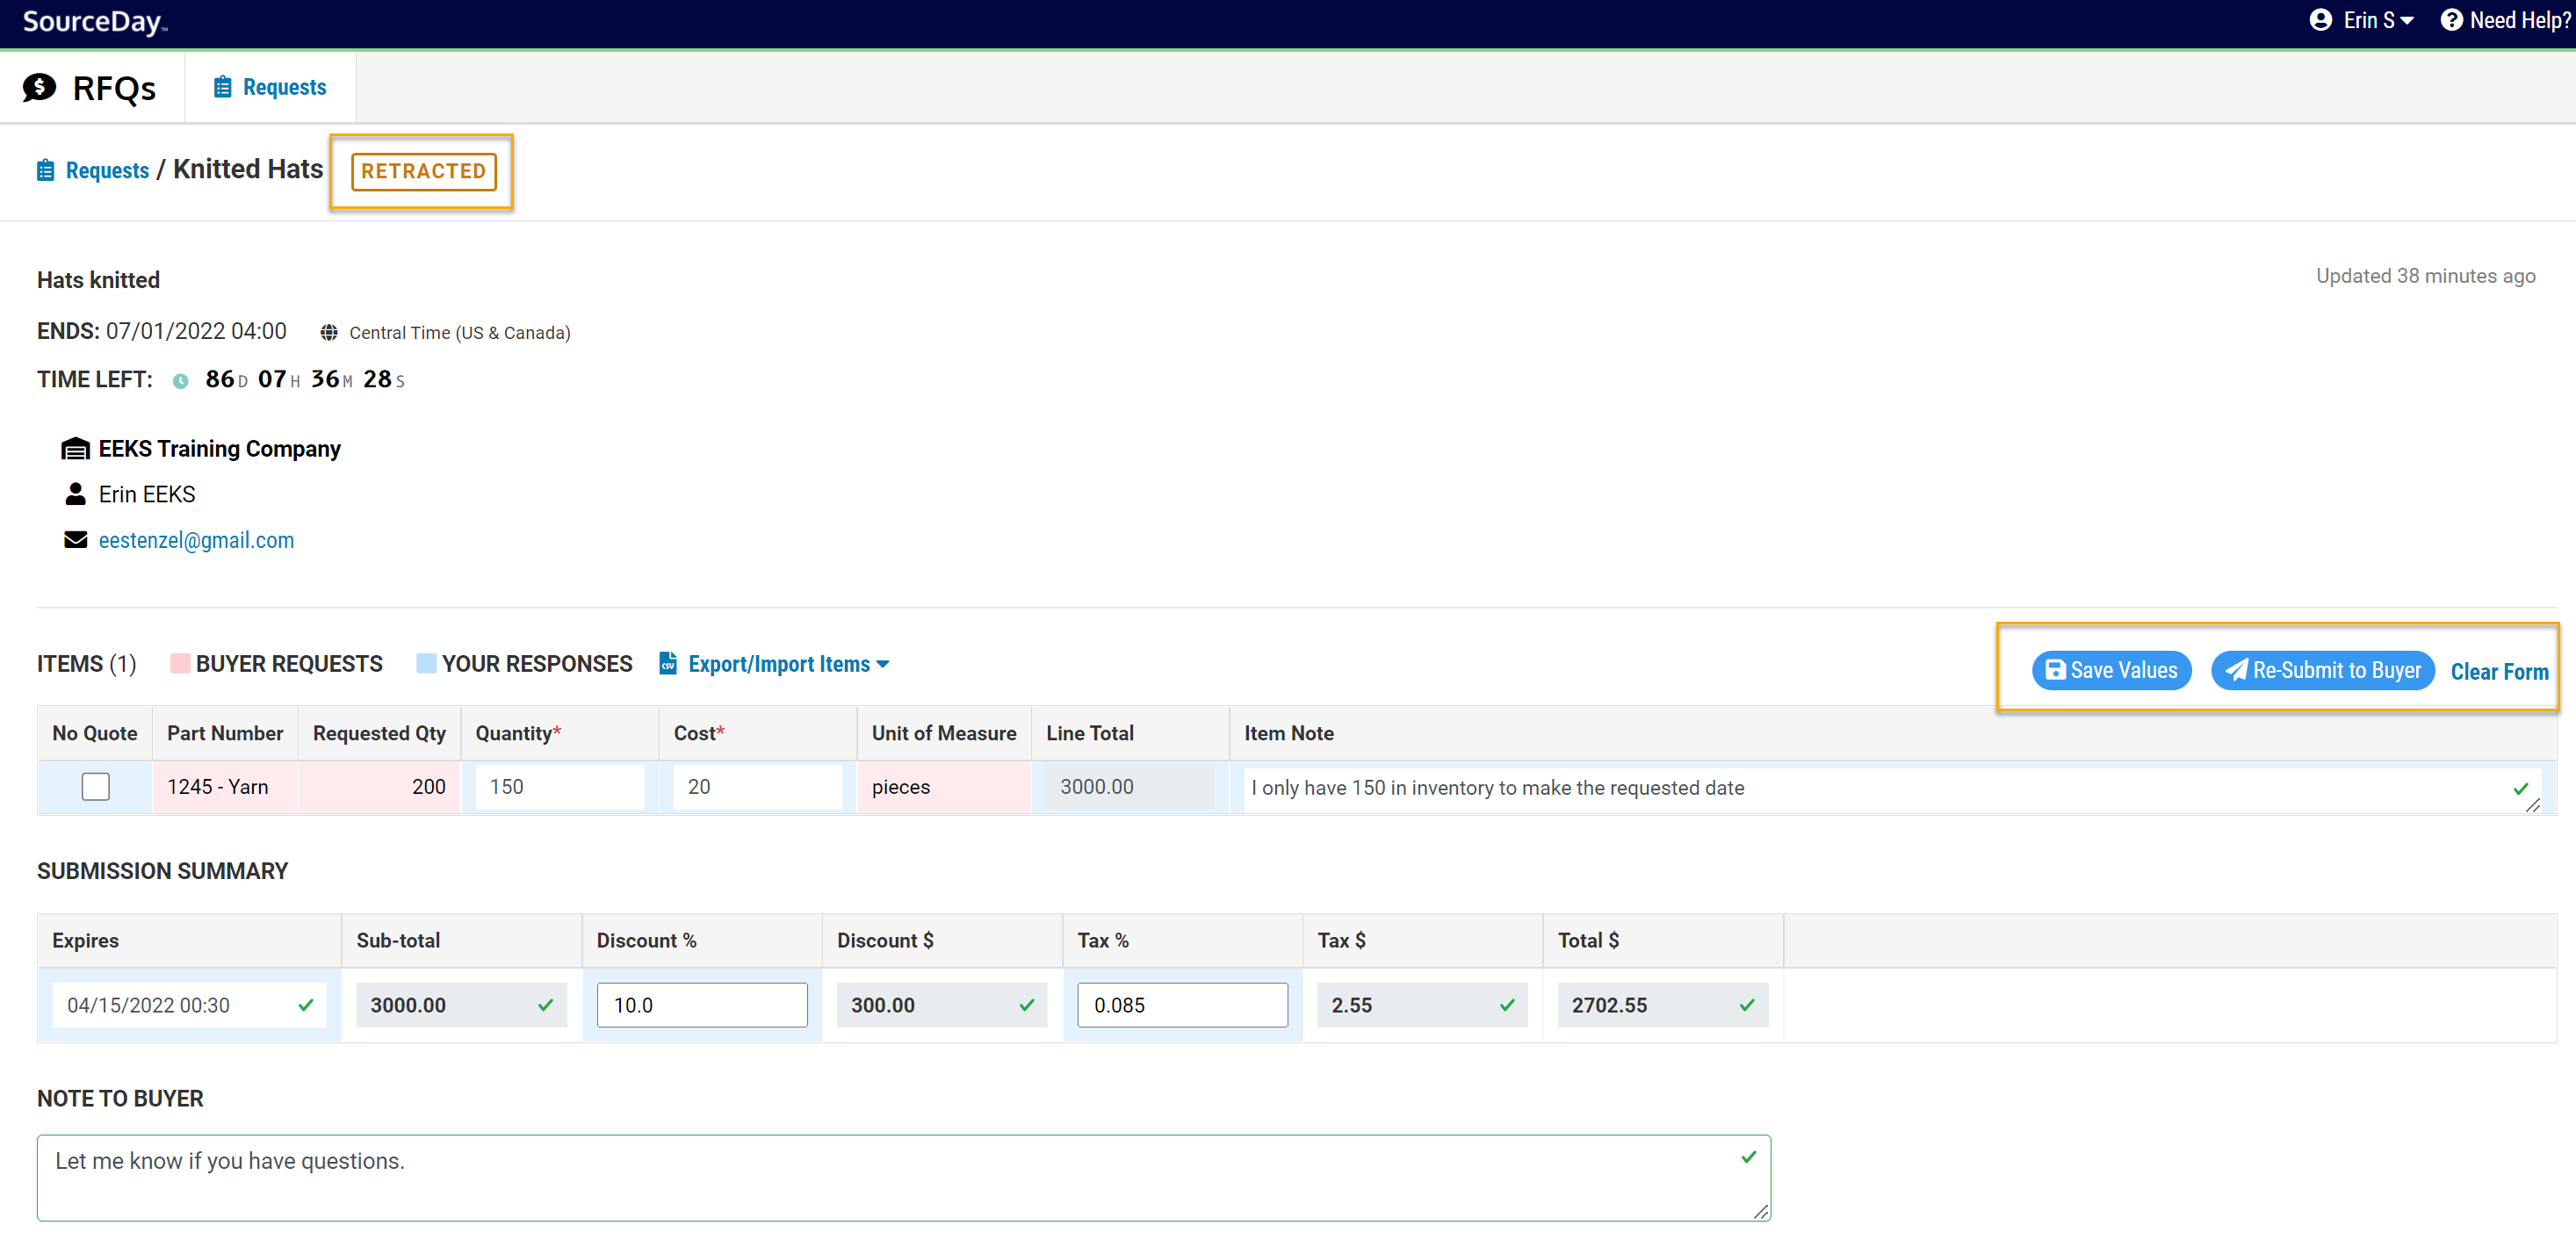The width and height of the screenshot is (2576, 1240).
Task: Click the Discount % input showing 10.0
Action: pyautogui.click(x=702, y=1005)
